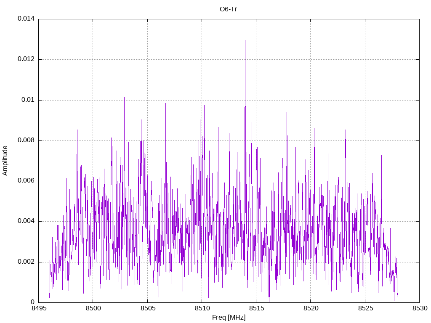The width and height of the screenshot is (431, 323).
Task: Click y-axis tick label 0.004
Action: point(26,221)
